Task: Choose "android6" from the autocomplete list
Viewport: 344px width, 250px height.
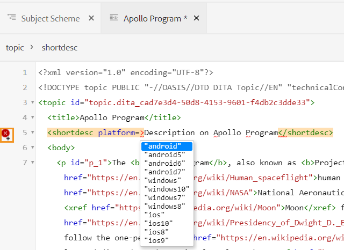Action: click(167, 163)
